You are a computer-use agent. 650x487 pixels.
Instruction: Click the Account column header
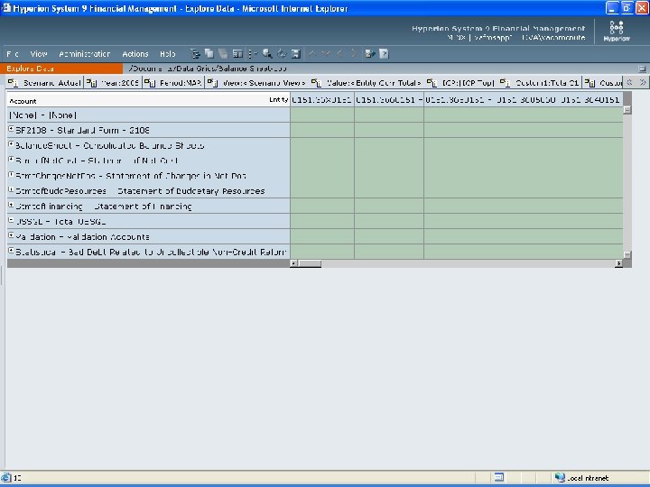23,101
